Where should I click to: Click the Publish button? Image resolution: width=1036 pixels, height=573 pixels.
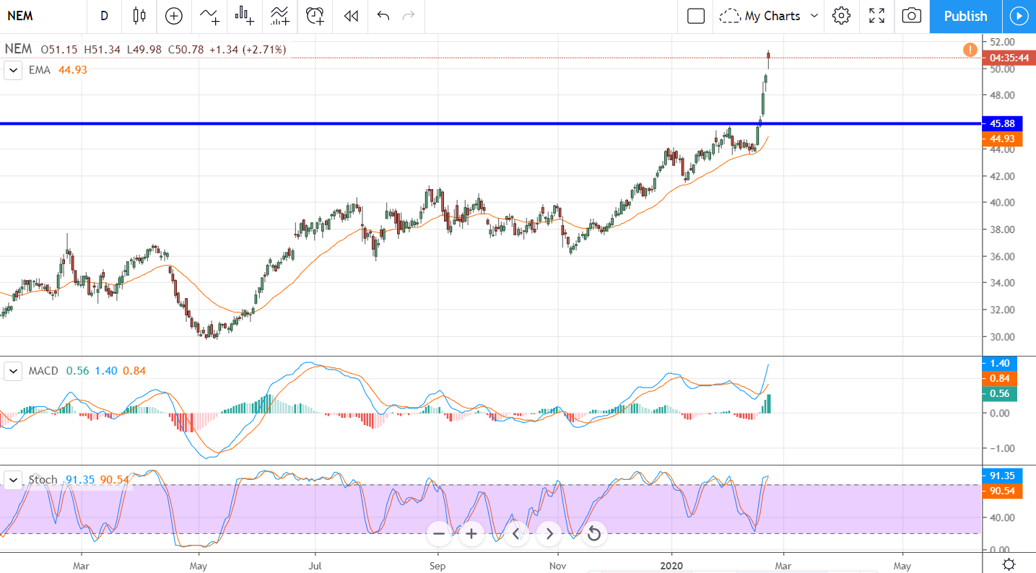(965, 16)
